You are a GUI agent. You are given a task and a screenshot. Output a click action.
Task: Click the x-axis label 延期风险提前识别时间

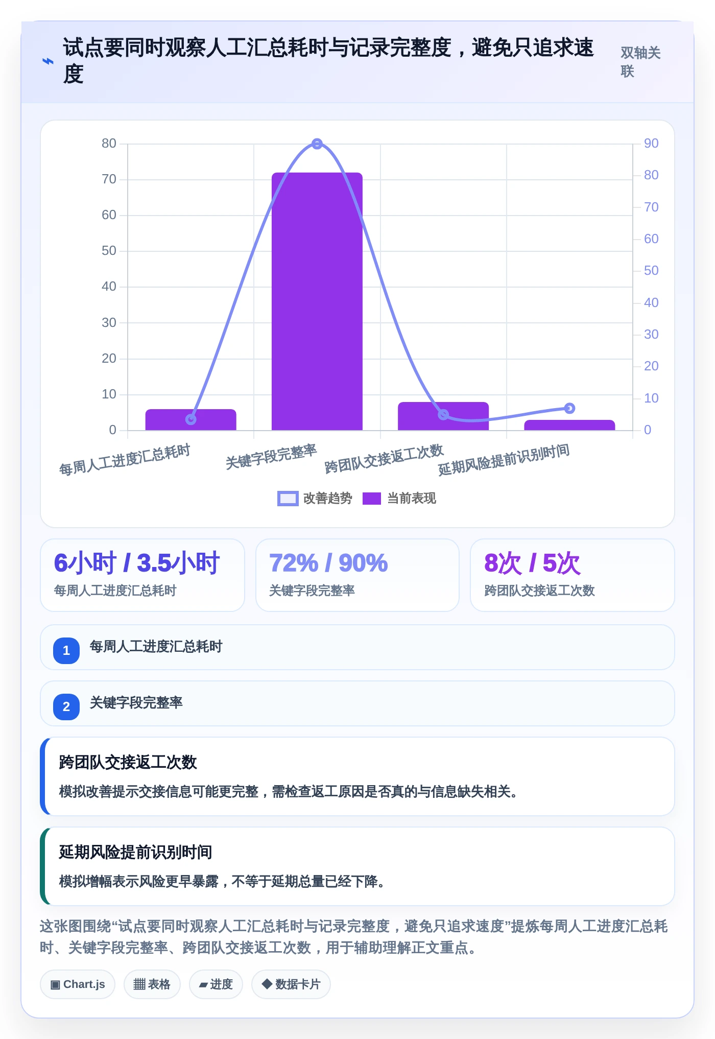(504, 460)
